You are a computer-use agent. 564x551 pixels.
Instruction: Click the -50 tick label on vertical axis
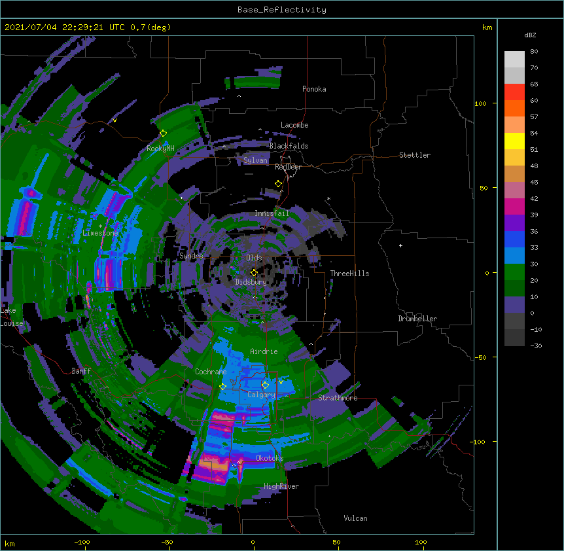pos(480,357)
